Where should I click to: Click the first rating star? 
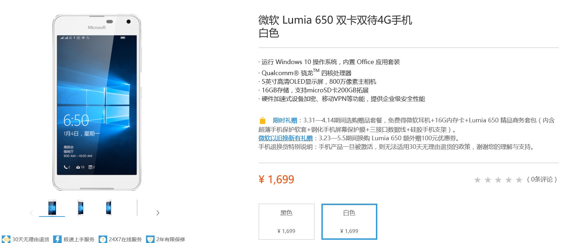(477, 180)
